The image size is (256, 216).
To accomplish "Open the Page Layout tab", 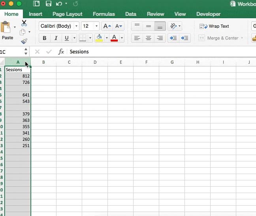I will tap(68, 14).
